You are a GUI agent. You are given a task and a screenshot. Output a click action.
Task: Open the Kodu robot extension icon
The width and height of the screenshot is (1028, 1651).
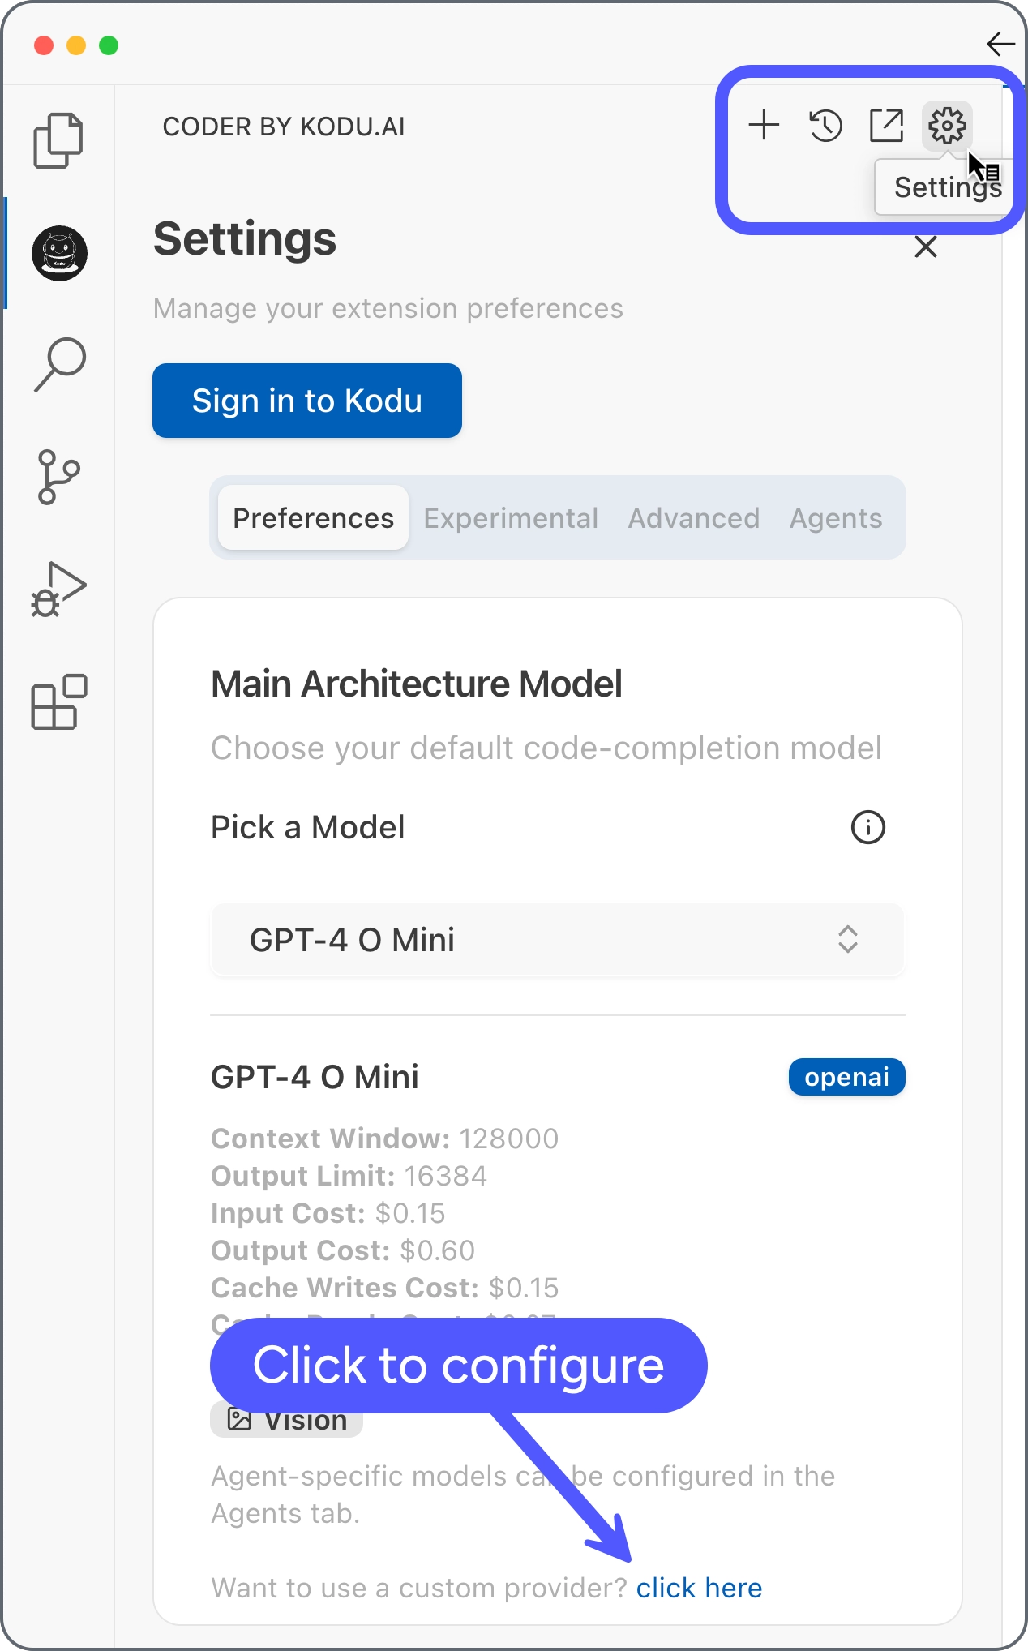[x=59, y=253]
